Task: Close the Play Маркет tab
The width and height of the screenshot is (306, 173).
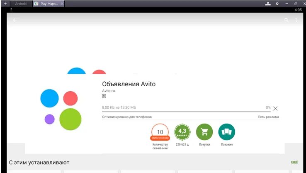Action: [62, 4]
